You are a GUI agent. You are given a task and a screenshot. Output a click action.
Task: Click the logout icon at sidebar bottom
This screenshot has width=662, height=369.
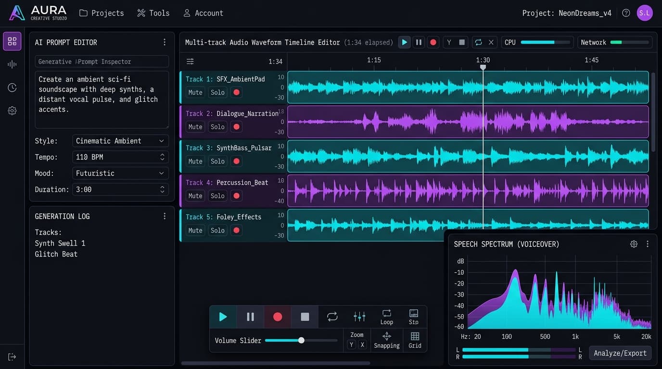(x=12, y=357)
